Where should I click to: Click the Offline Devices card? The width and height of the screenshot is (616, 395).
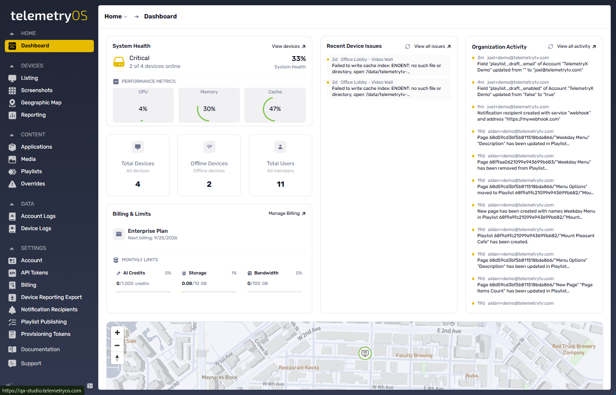[209, 165]
